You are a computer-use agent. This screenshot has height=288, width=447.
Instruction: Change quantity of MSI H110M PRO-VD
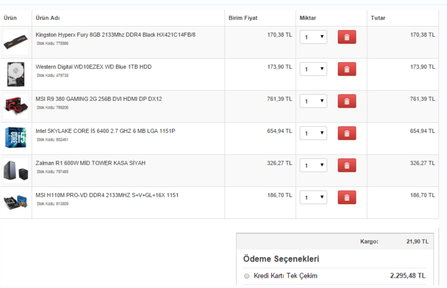pyautogui.click(x=313, y=197)
